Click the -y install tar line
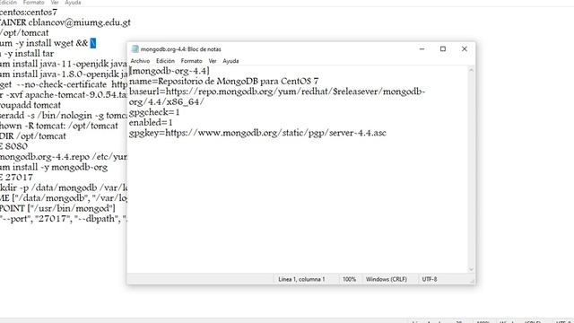This screenshot has width=574, height=323. click(27, 54)
